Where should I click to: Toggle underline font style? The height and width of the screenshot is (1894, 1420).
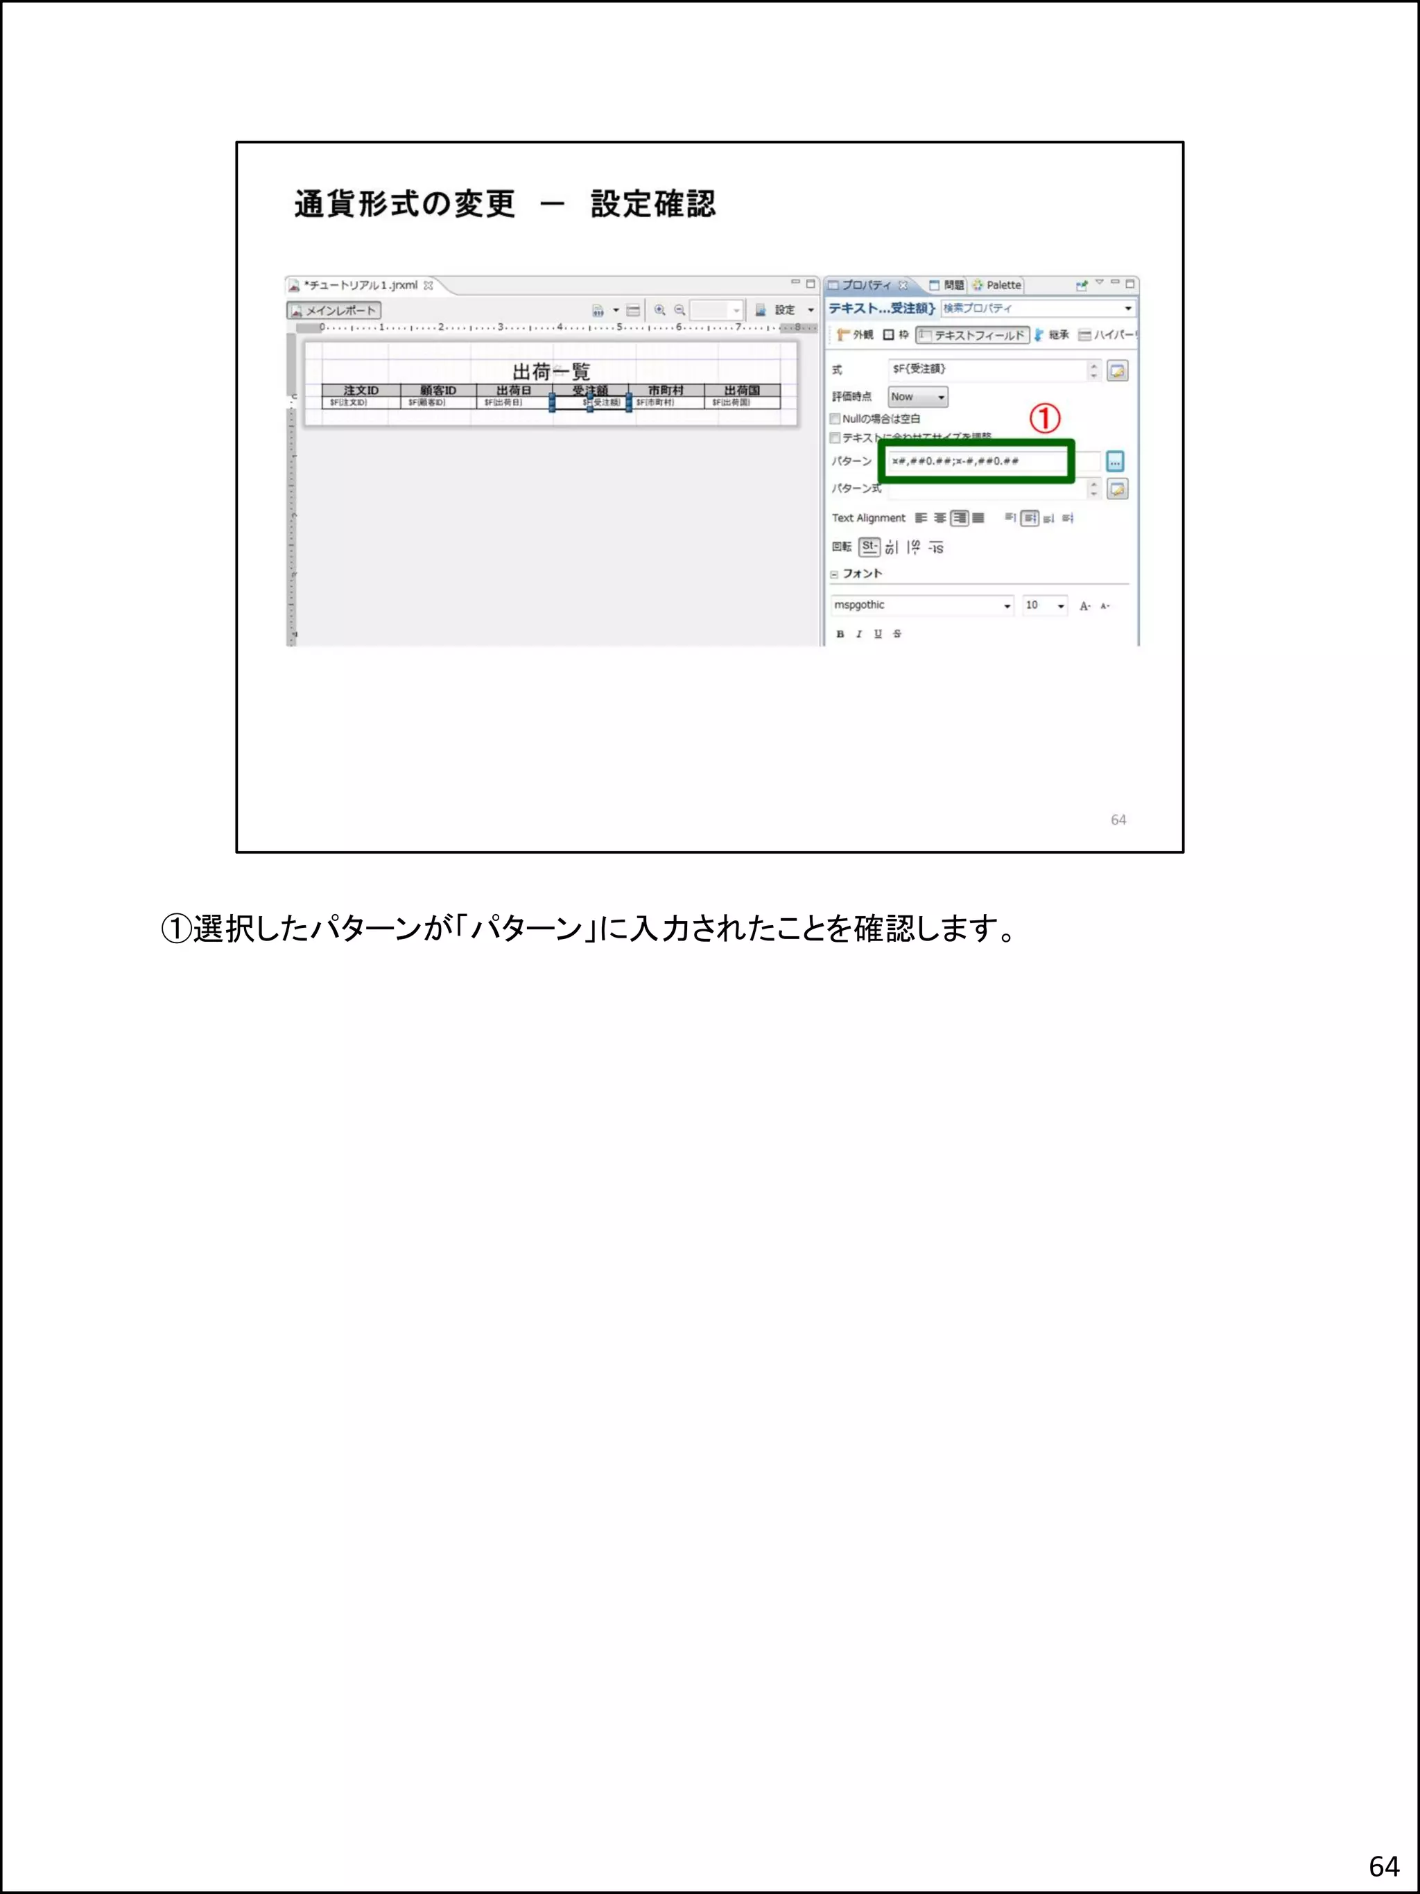click(877, 635)
